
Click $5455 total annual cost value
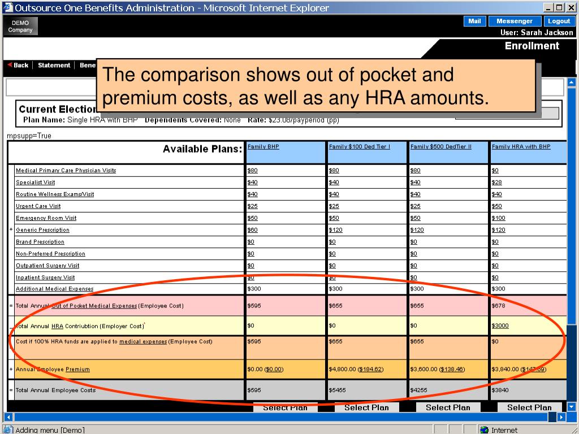[337, 390]
